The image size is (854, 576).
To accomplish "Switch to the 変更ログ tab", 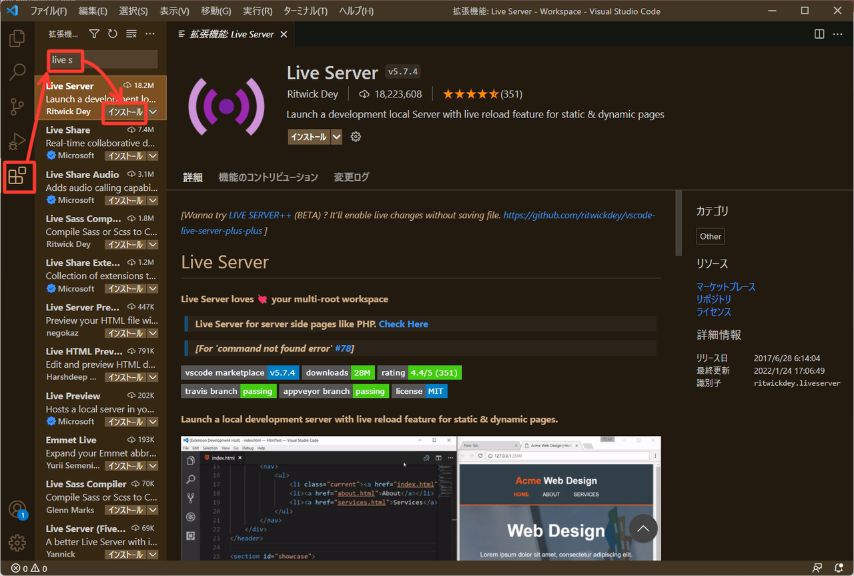I will tap(352, 178).
